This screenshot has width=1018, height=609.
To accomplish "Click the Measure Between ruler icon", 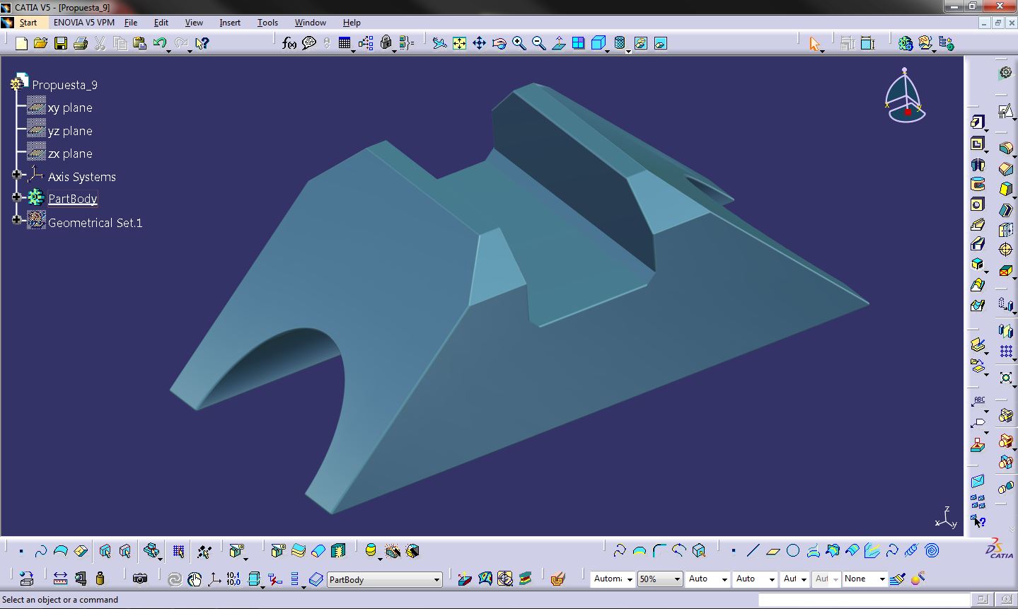I will pyautogui.click(x=60, y=579).
